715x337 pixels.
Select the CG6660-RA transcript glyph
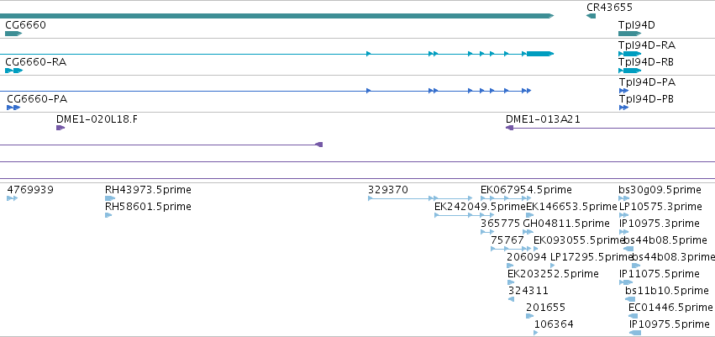(x=13, y=71)
